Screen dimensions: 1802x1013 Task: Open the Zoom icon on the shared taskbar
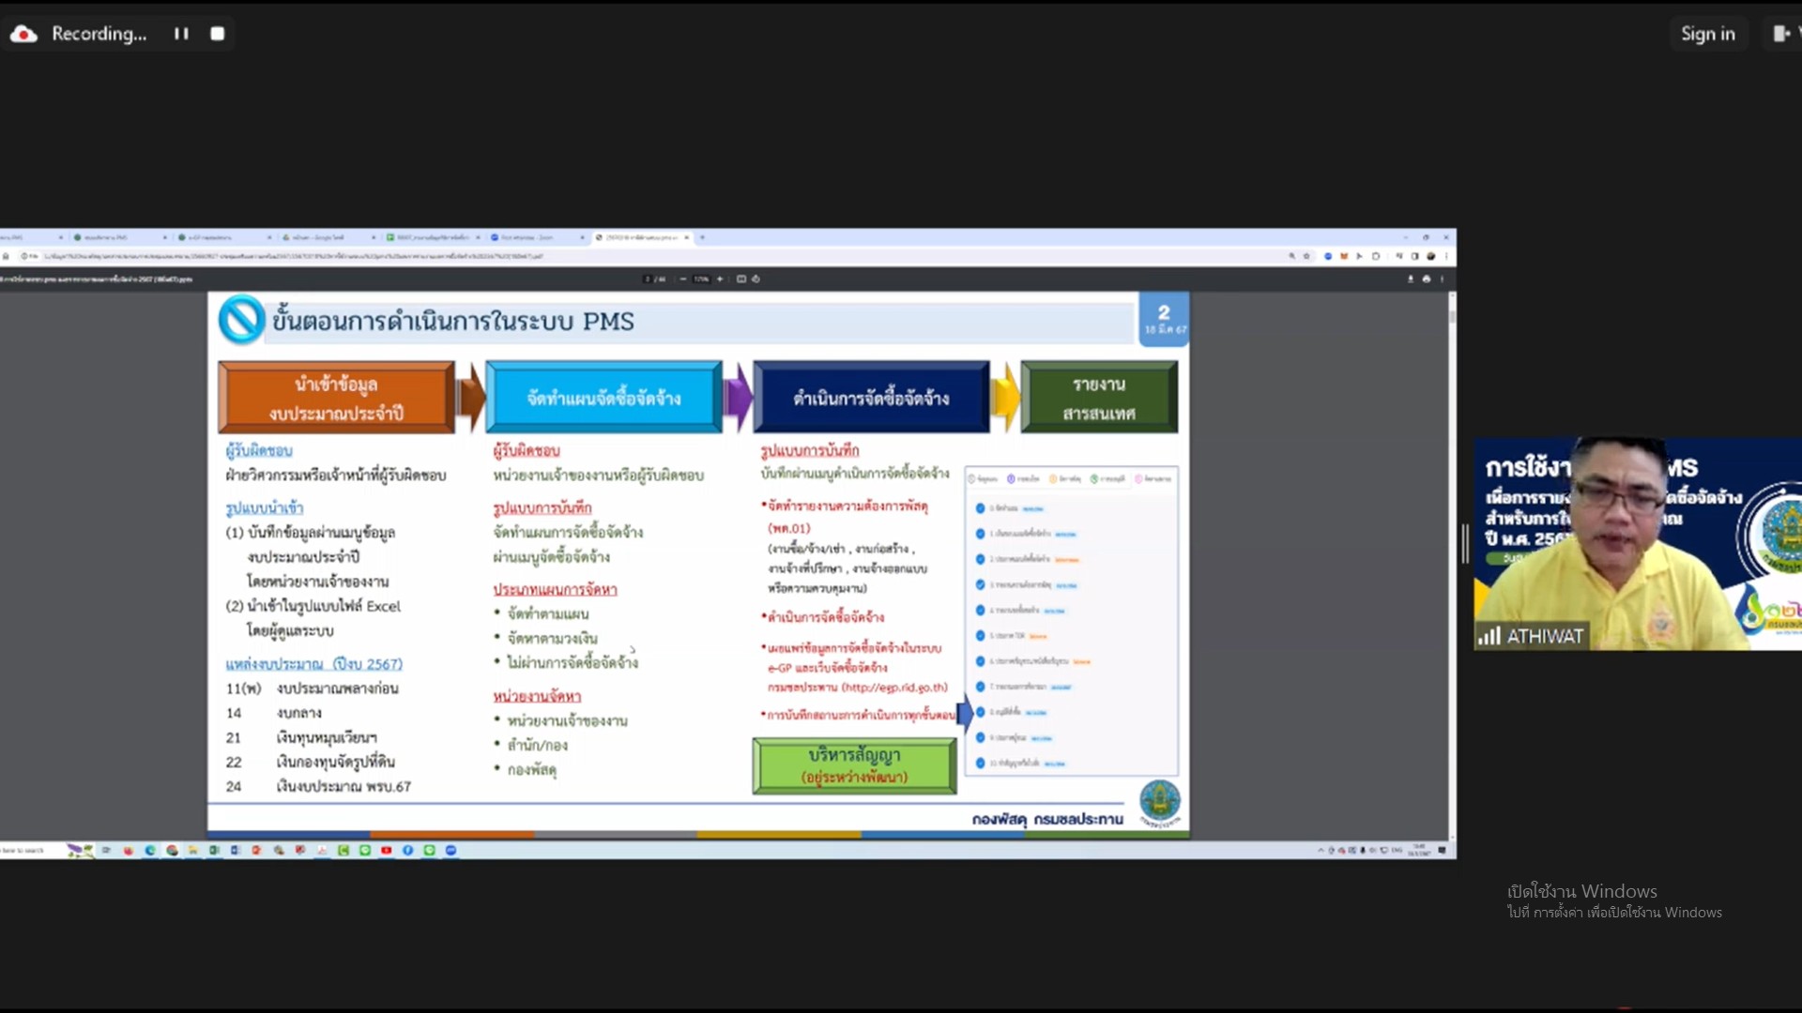tap(450, 850)
